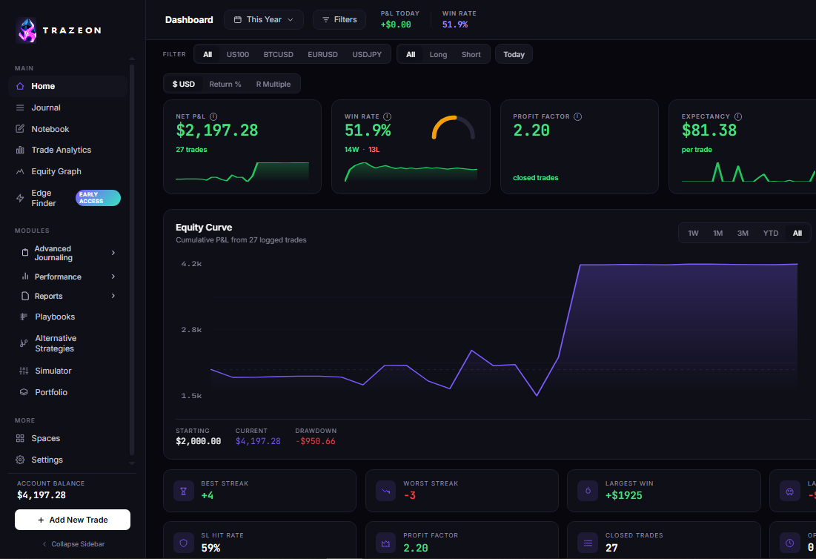Filter by Long trades only

coord(438,54)
